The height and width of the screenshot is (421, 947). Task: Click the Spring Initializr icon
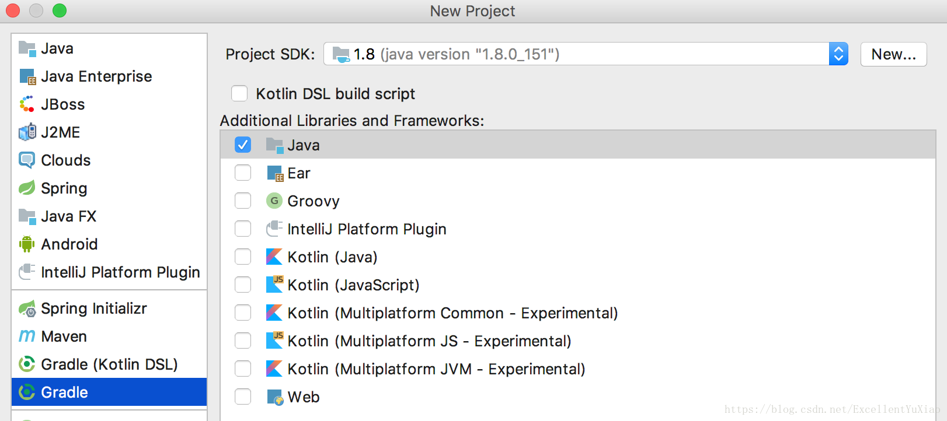(27, 308)
